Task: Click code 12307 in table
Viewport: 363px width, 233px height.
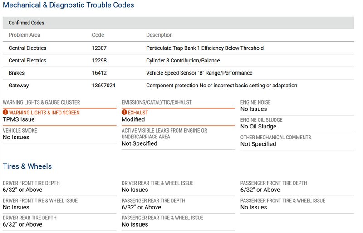Action: [x=99, y=48]
